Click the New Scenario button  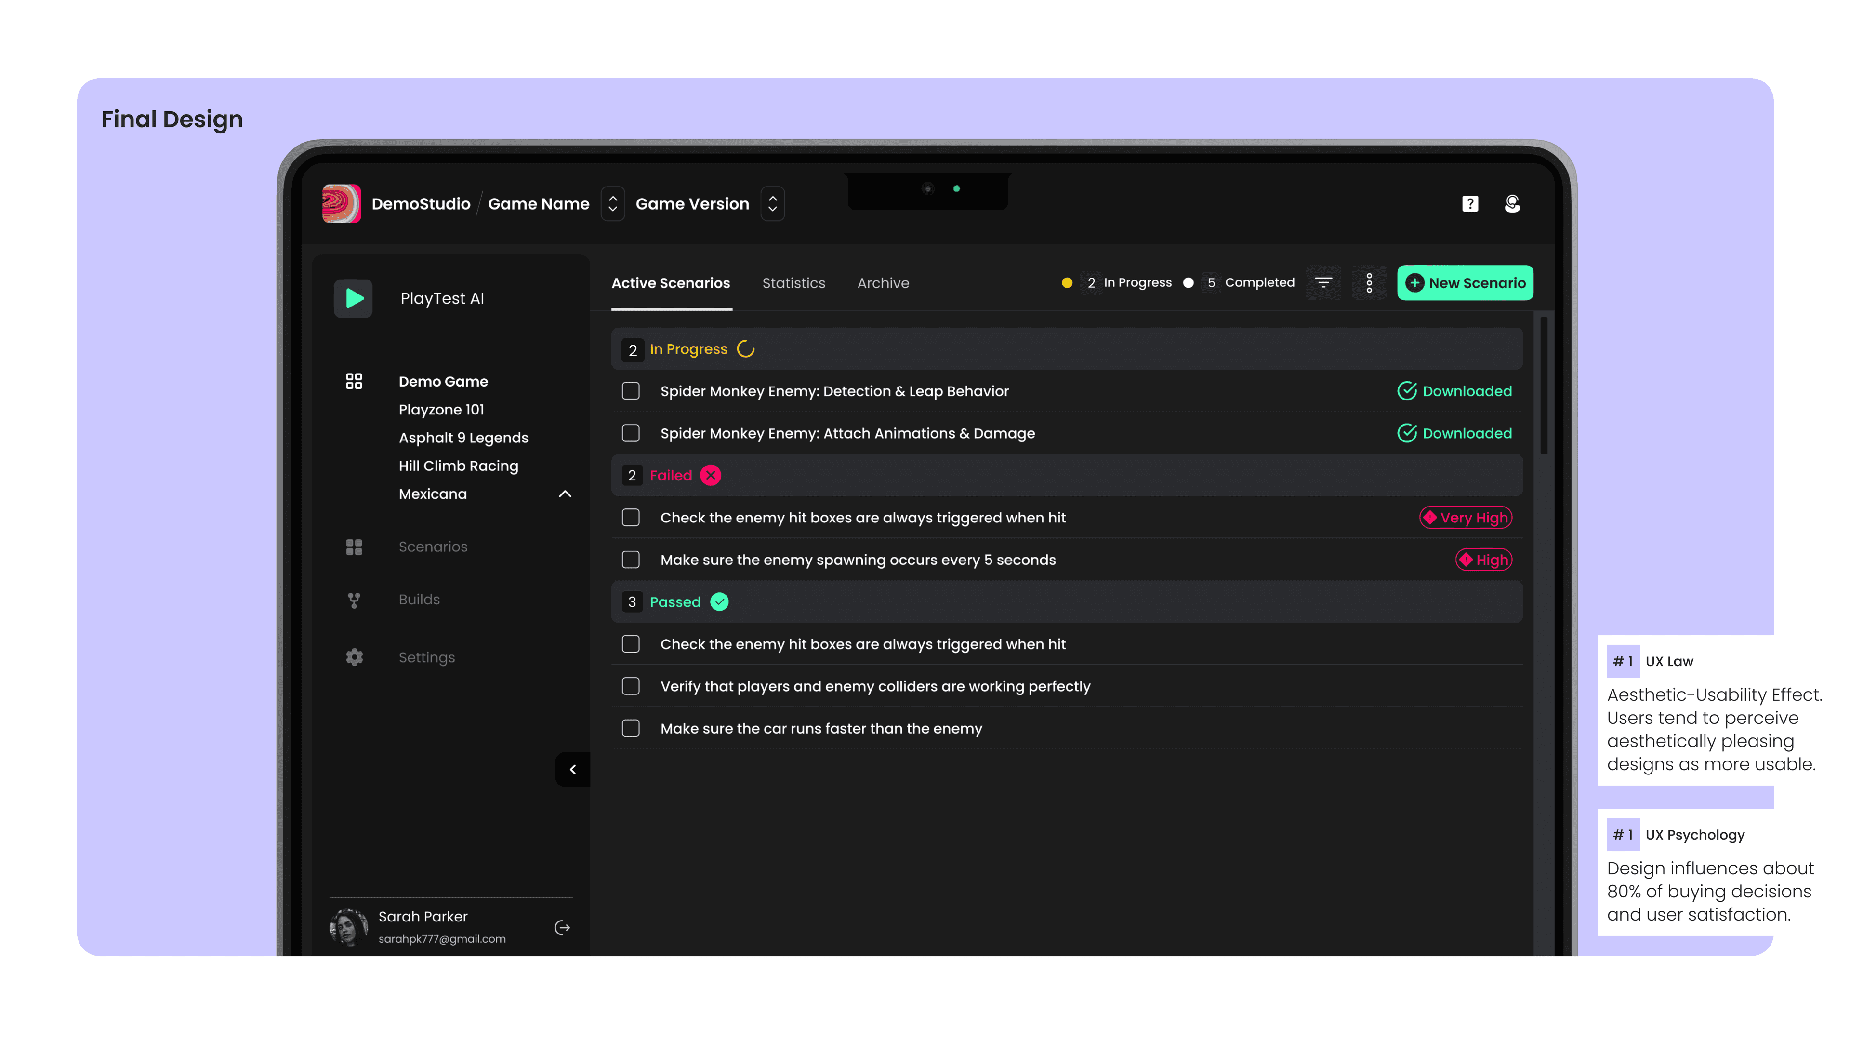pos(1465,282)
